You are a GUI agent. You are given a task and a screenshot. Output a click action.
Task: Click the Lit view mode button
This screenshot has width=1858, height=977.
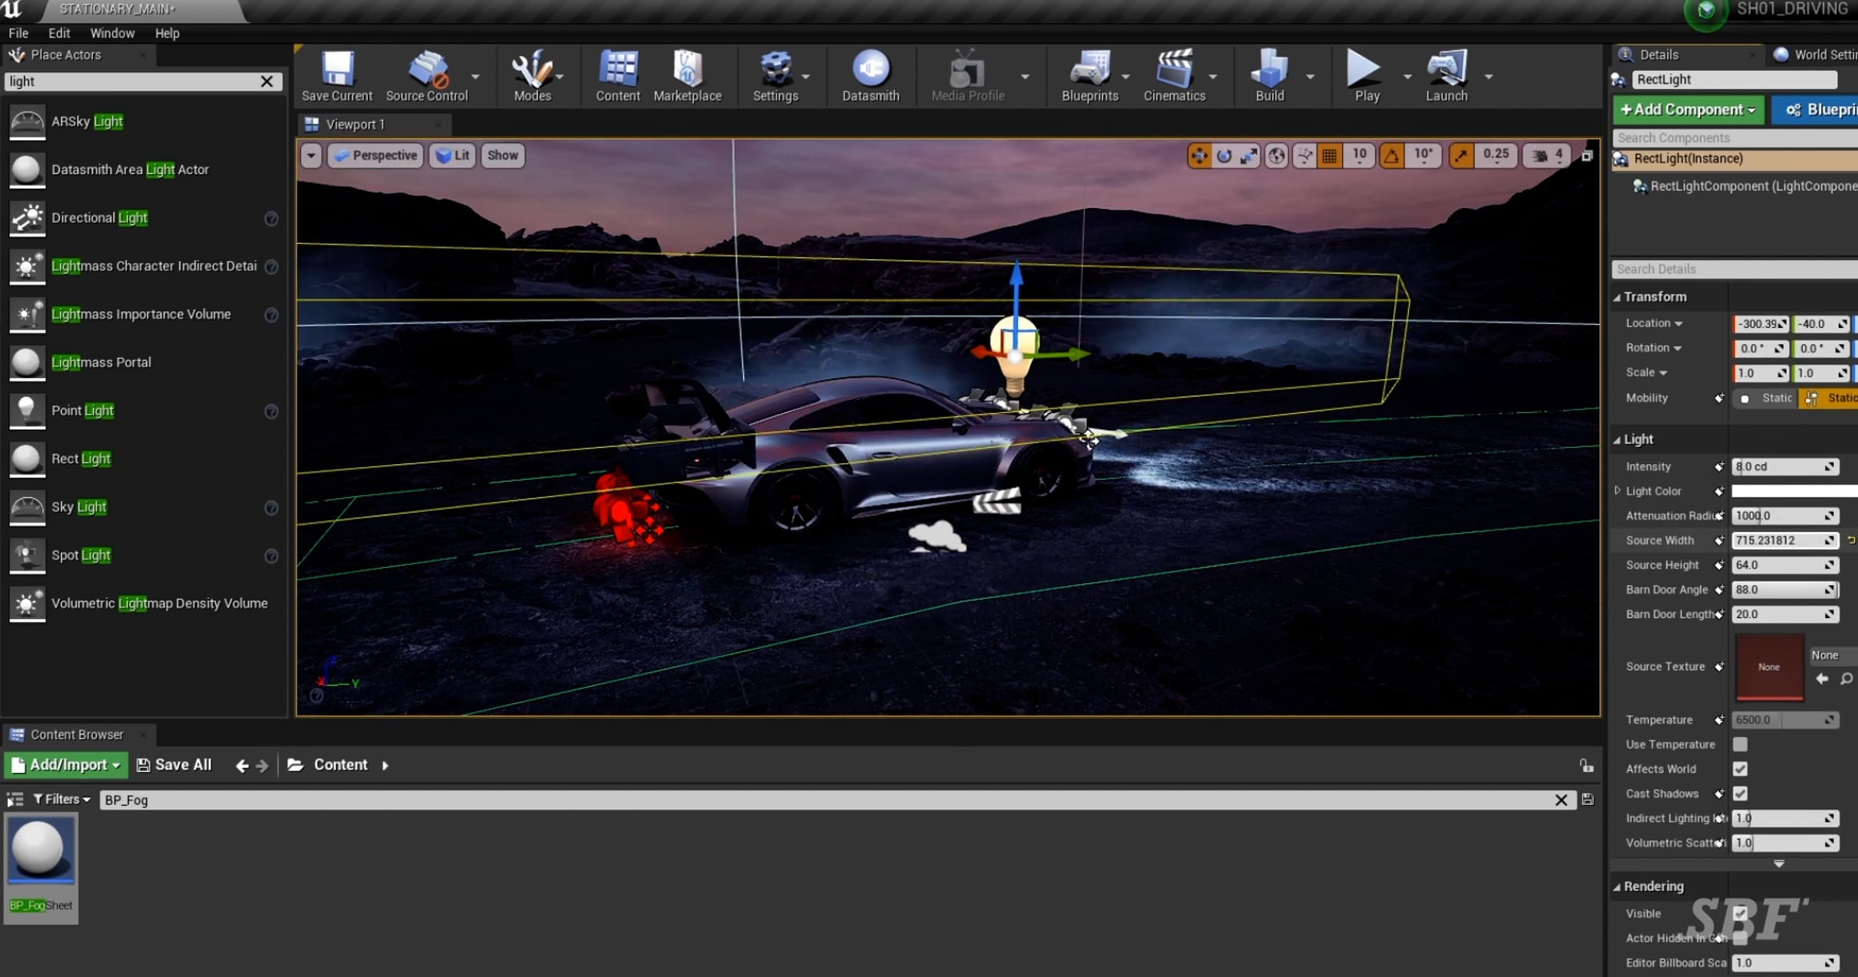[x=453, y=155]
